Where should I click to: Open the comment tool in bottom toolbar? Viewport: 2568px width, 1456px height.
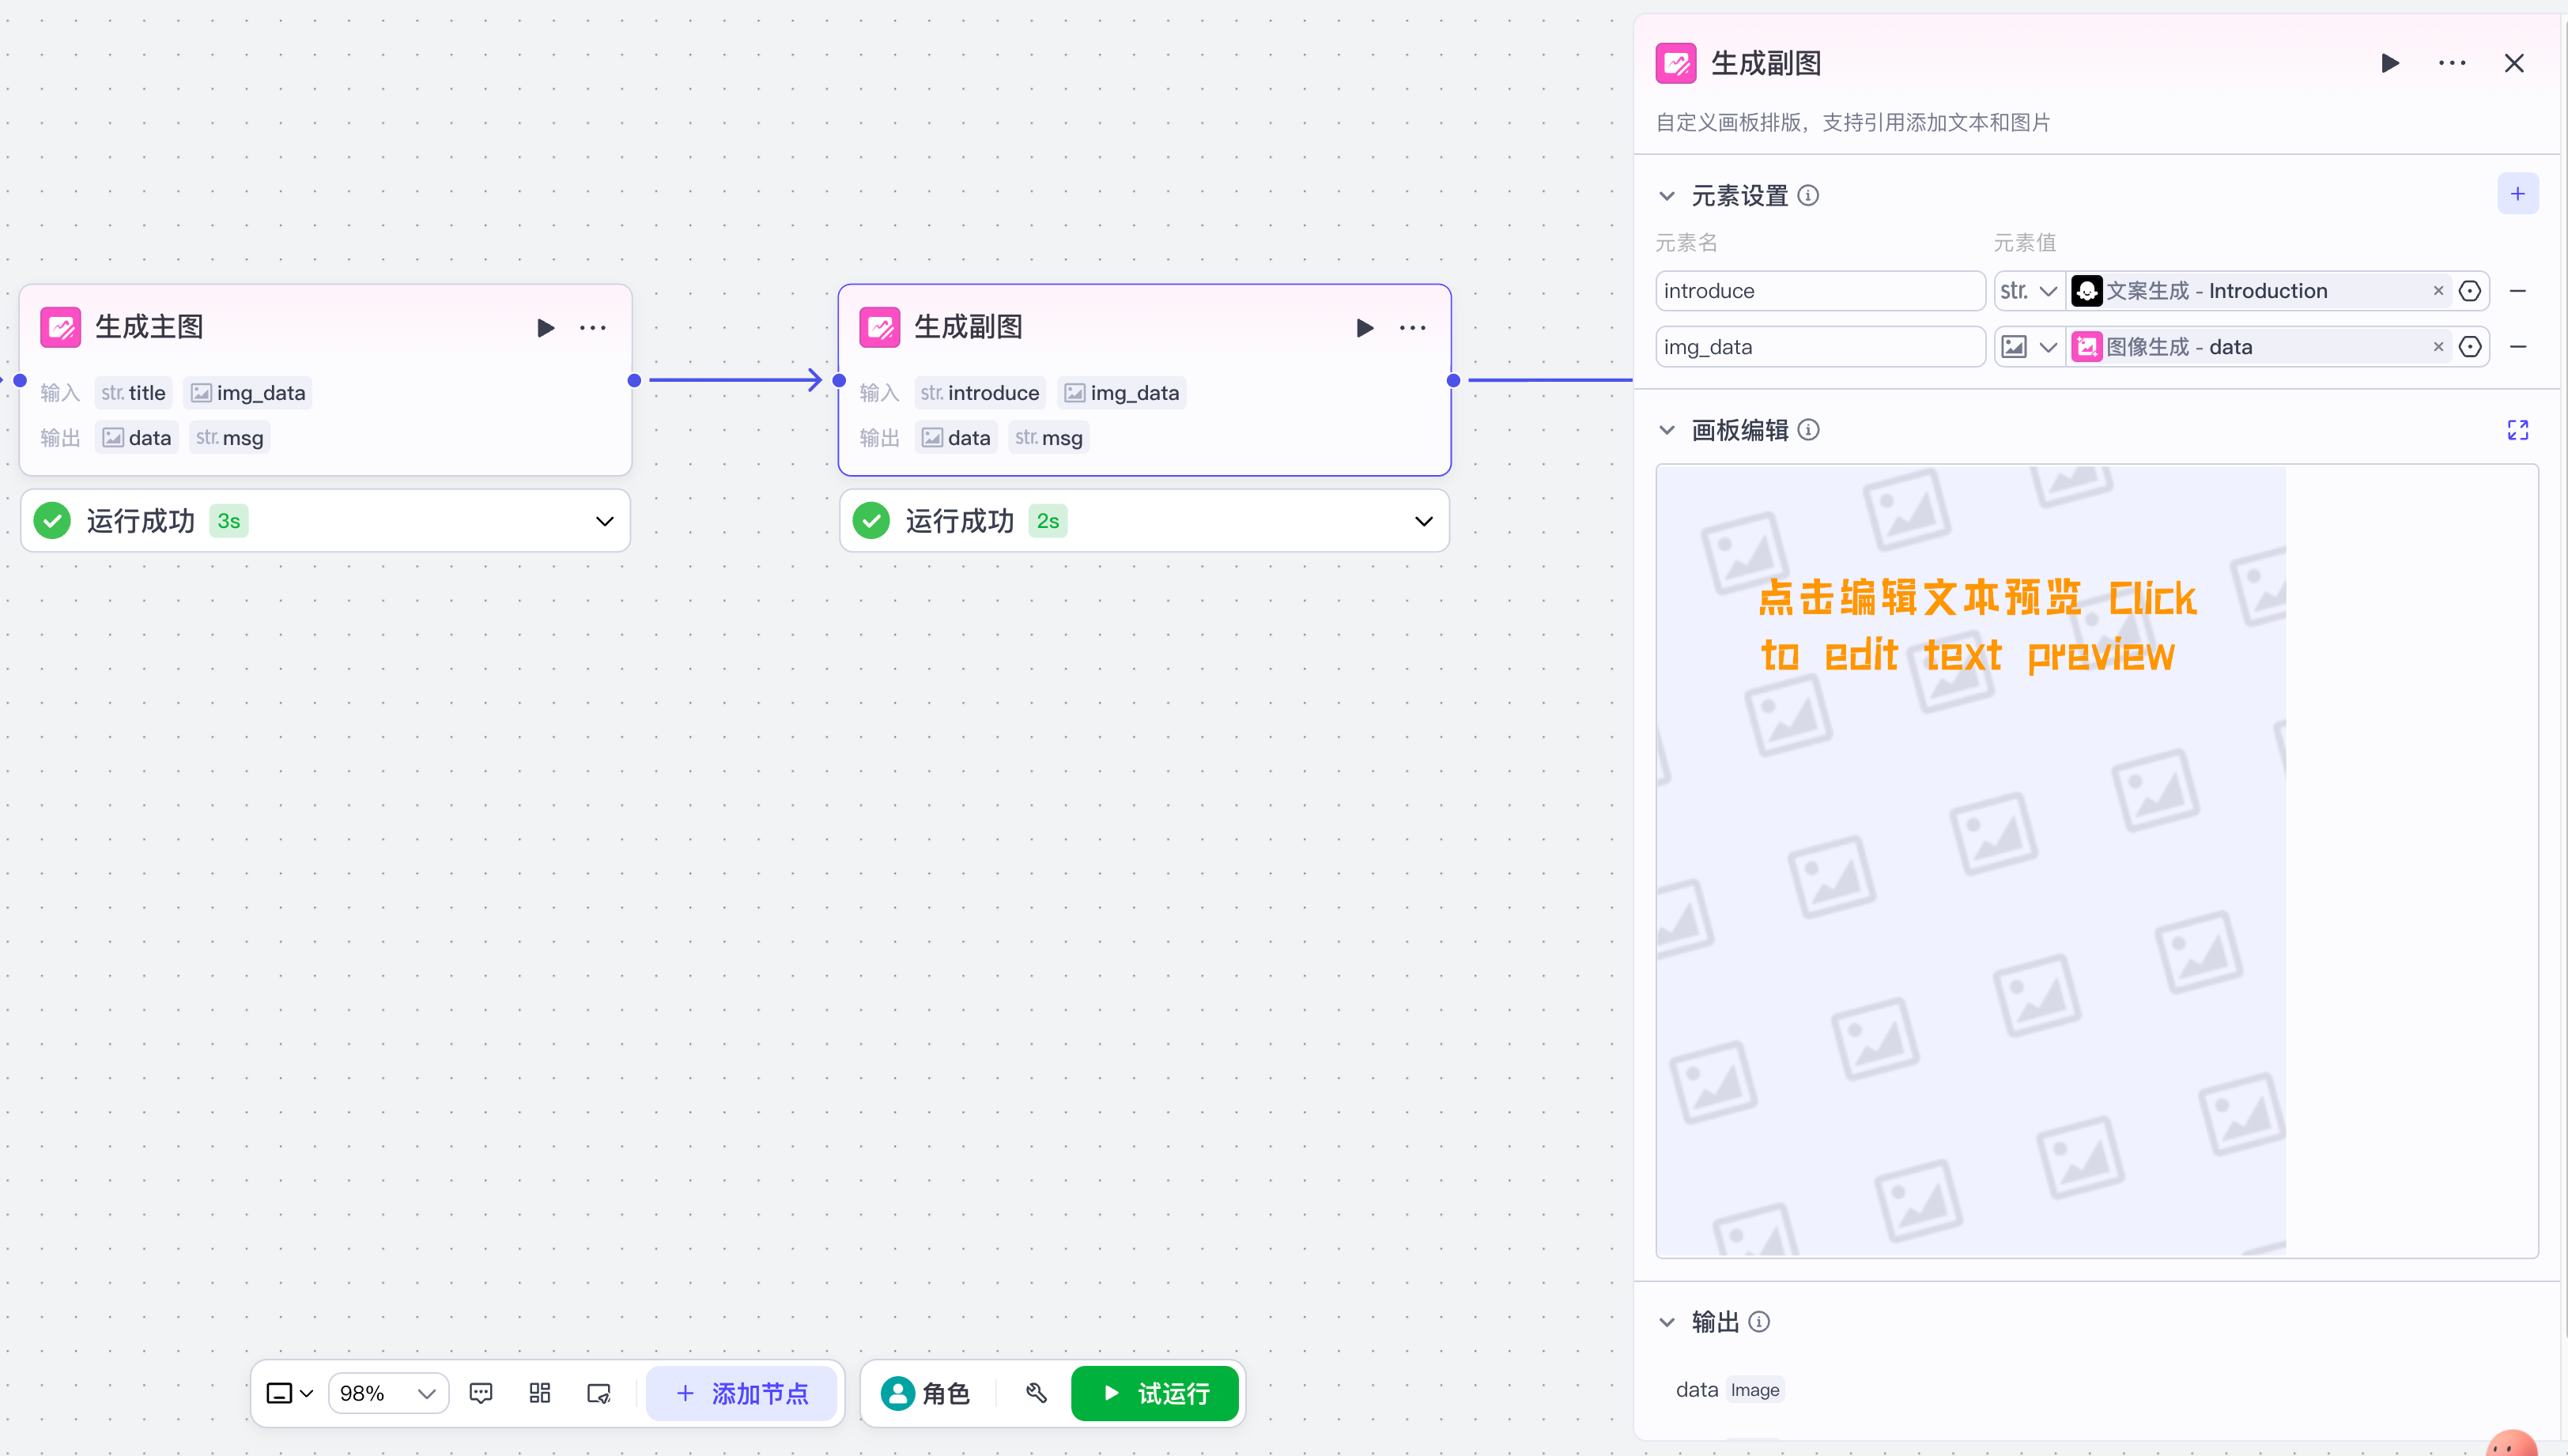coord(481,1393)
